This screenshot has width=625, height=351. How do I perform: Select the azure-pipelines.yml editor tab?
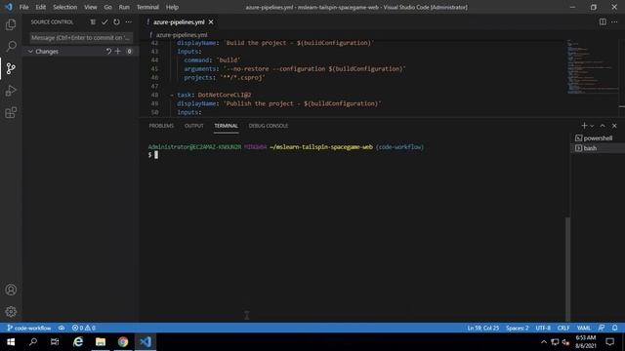179,22
